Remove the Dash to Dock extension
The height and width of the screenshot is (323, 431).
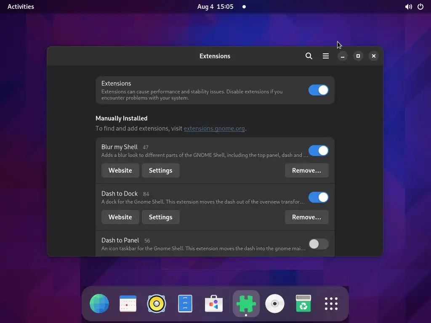coord(306,217)
